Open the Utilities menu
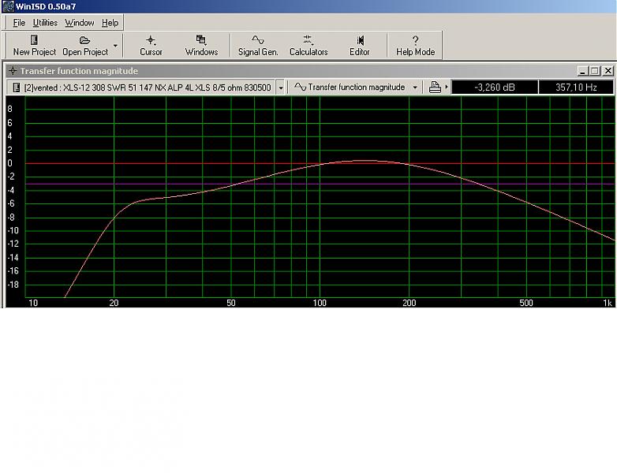617x473 pixels. click(x=45, y=23)
